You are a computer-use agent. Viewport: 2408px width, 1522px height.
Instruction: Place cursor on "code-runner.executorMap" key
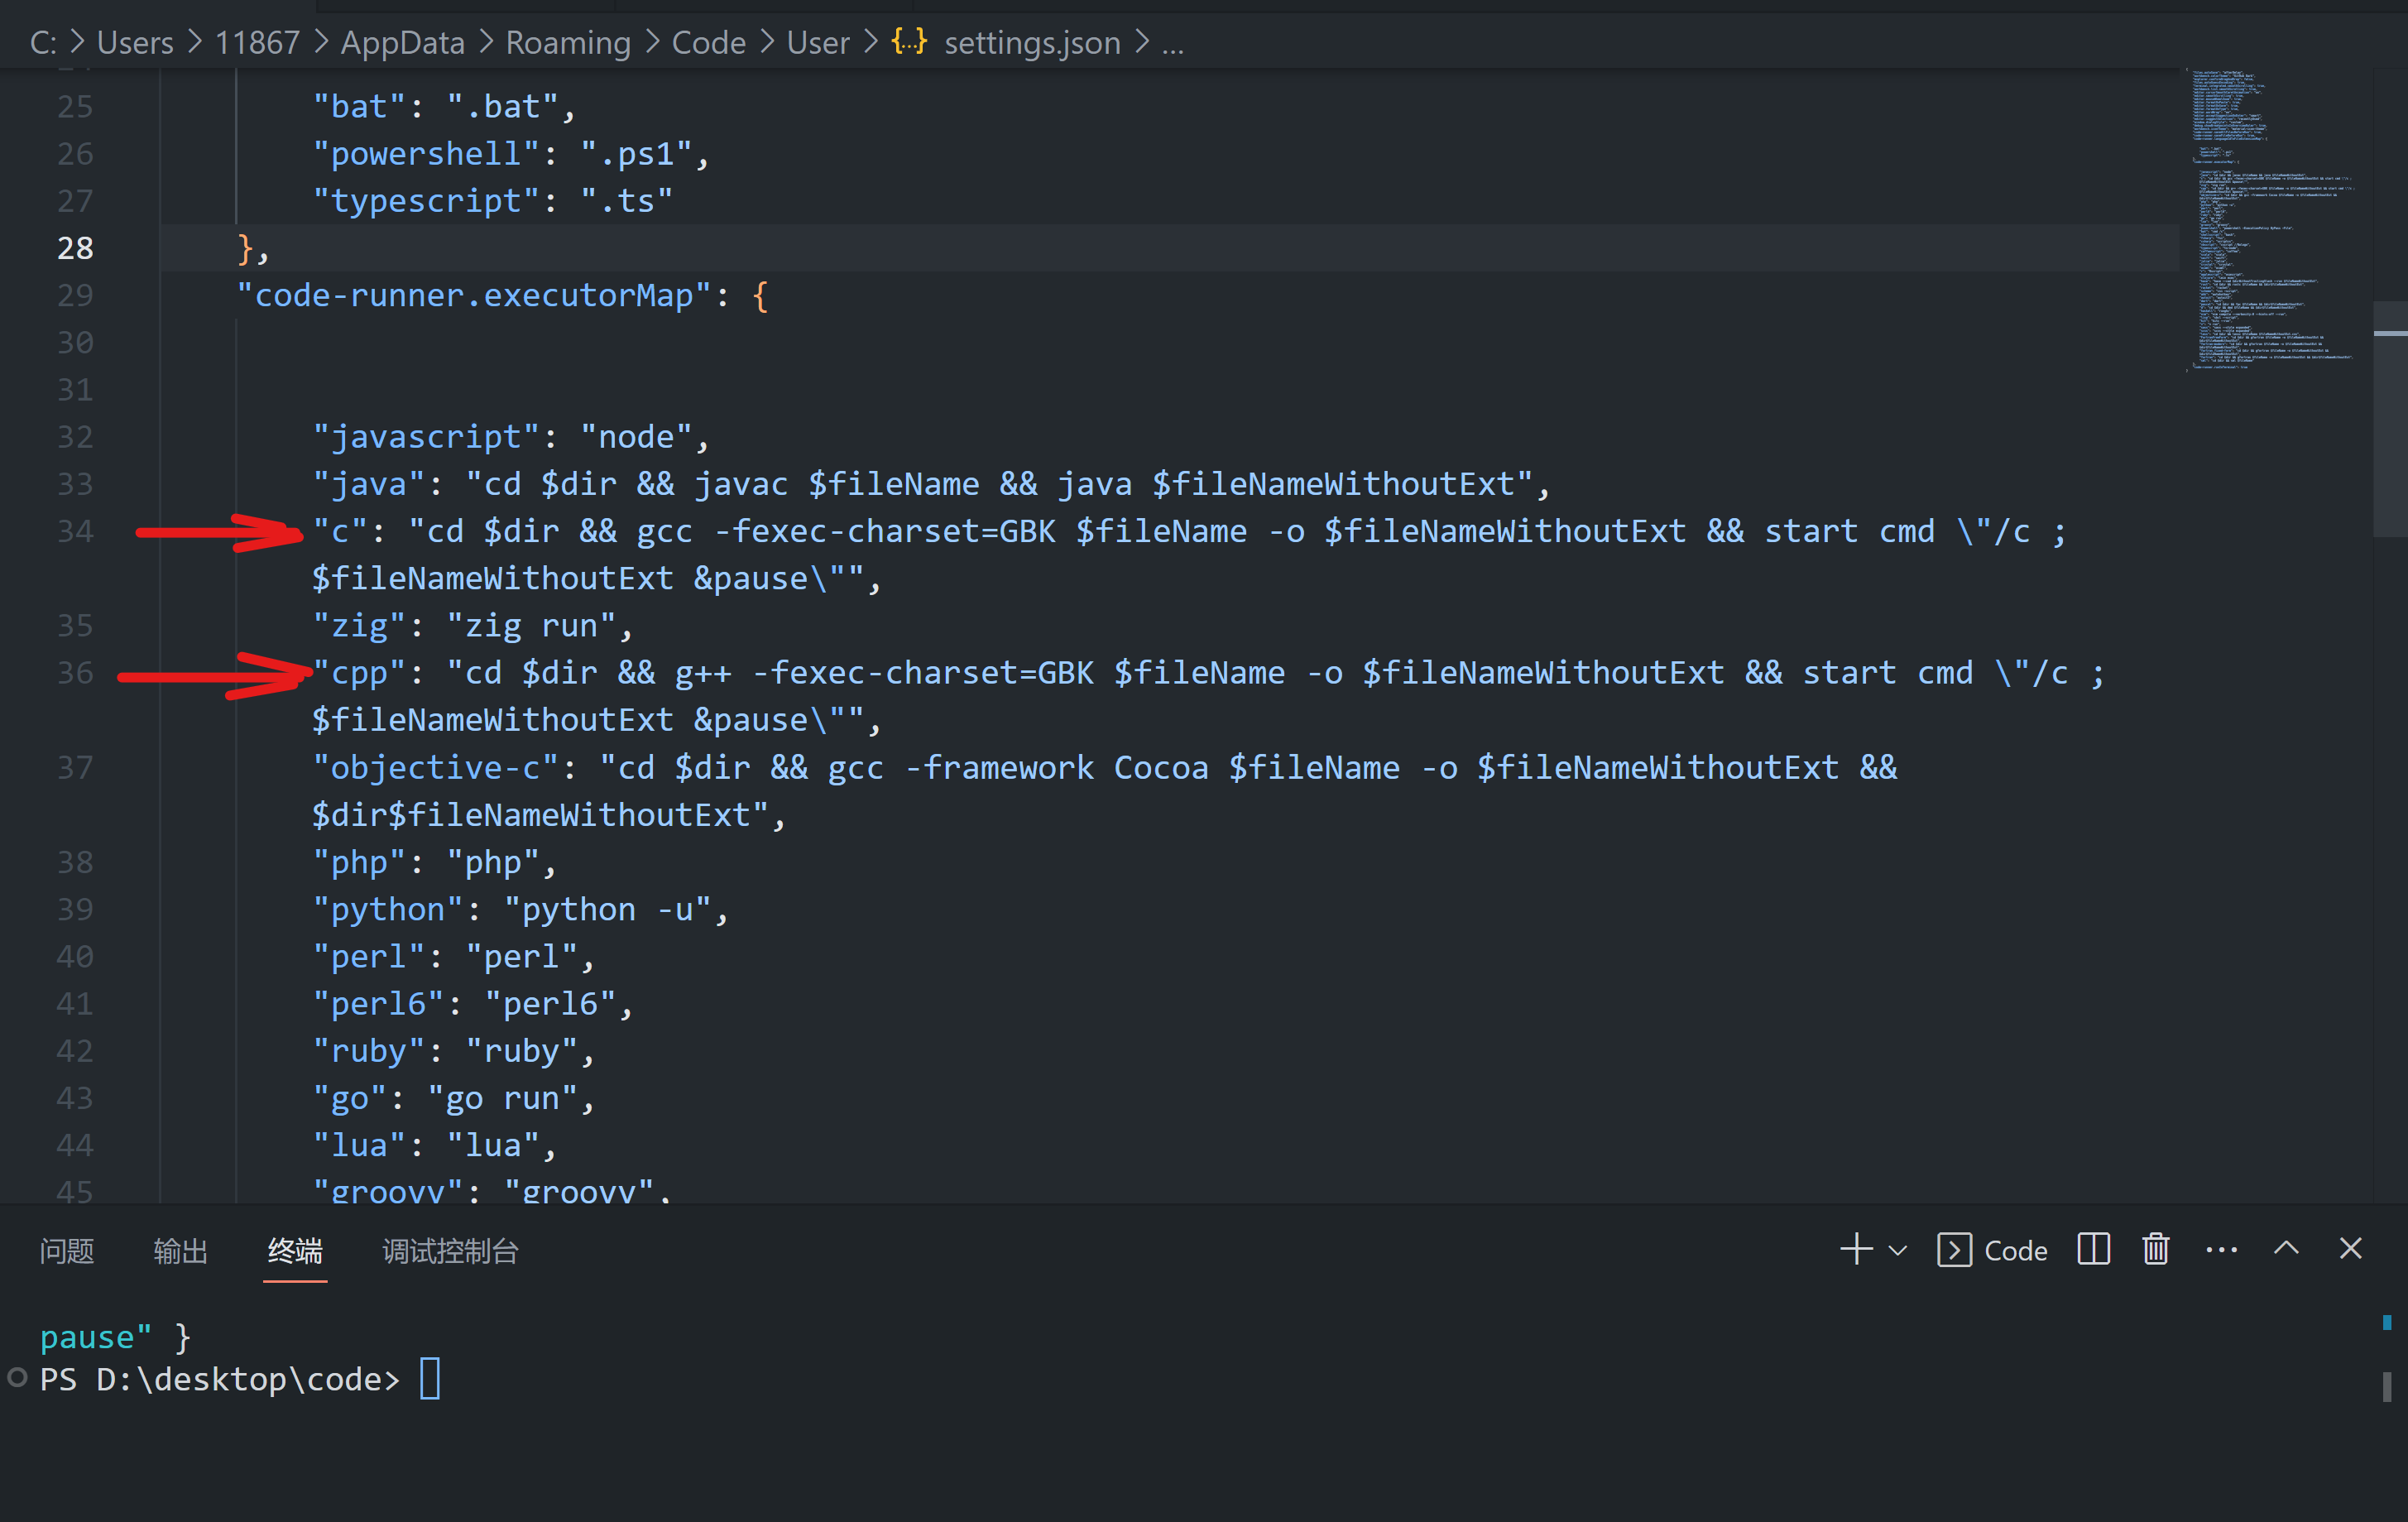[x=473, y=296]
